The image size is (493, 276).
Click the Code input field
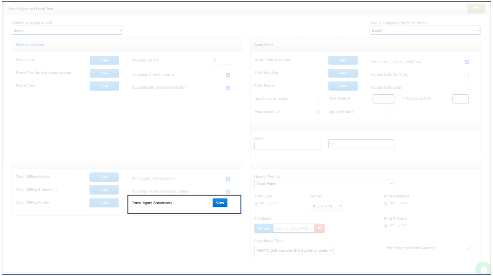(x=287, y=145)
